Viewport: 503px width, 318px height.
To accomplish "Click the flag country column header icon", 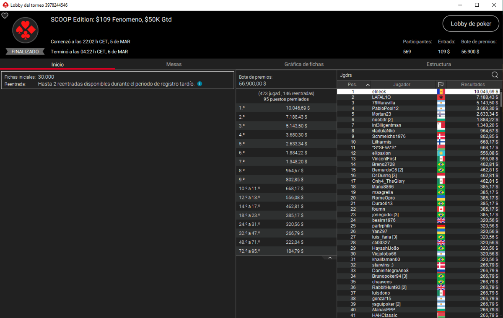I will point(441,85).
